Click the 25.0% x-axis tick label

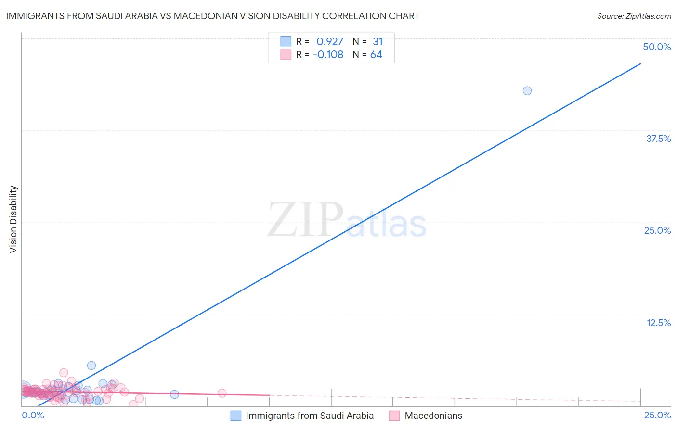click(657, 415)
